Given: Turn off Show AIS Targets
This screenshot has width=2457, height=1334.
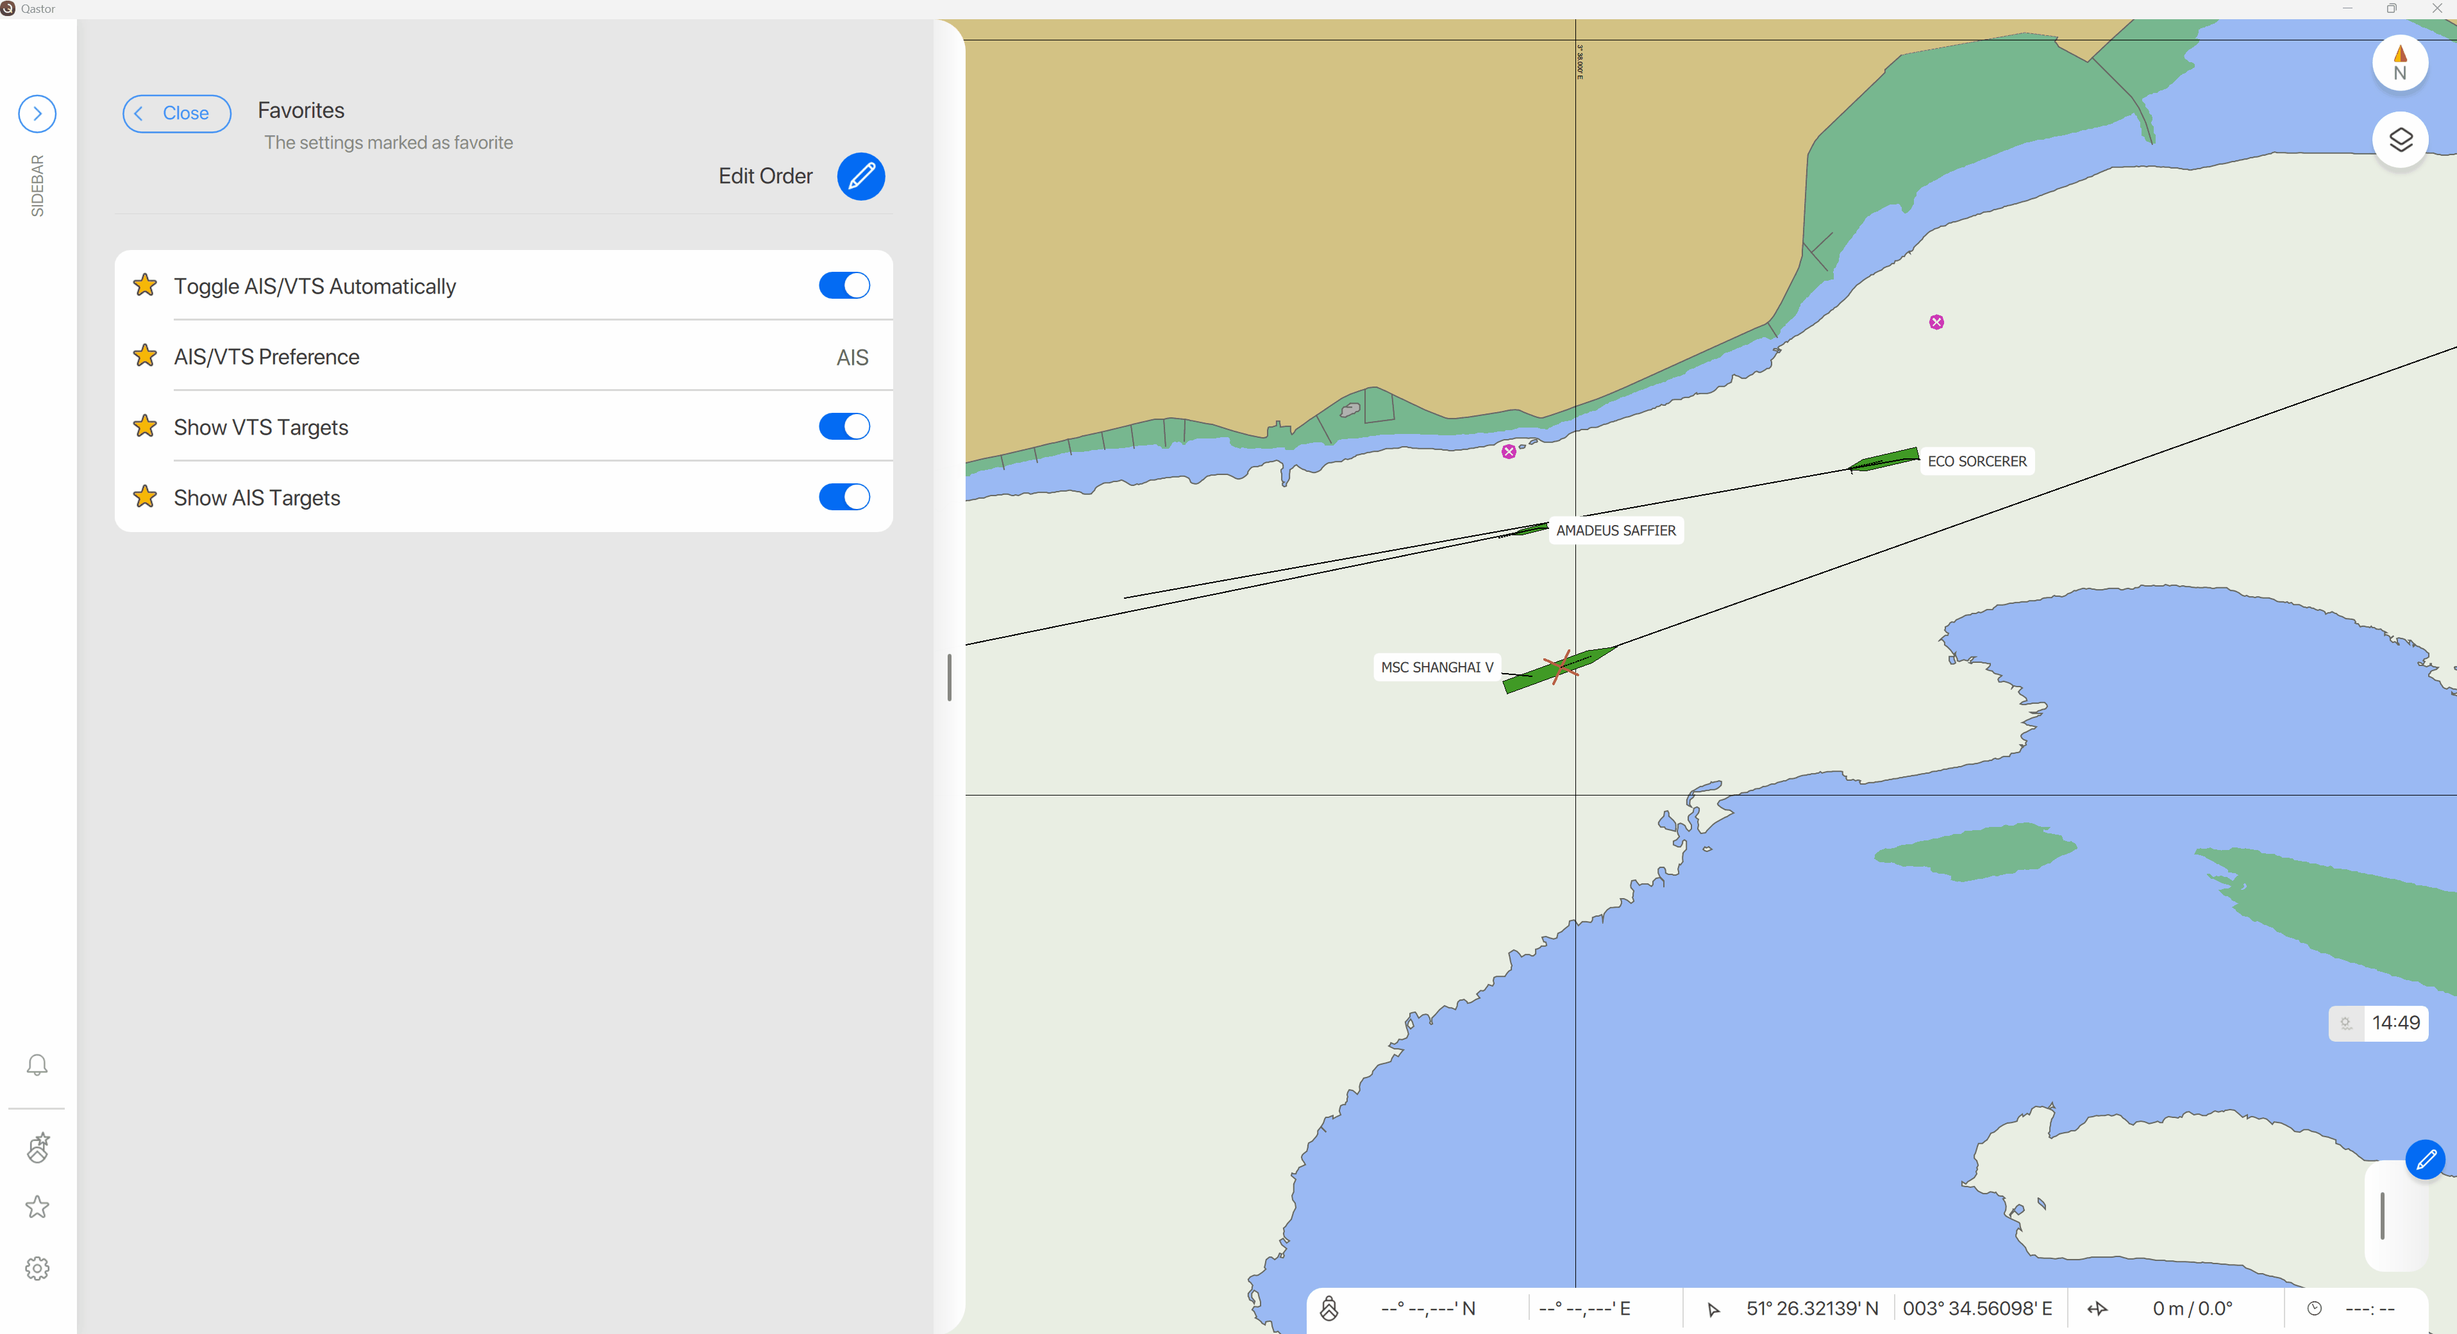Looking at the screenshot, I should click(843, 497).
